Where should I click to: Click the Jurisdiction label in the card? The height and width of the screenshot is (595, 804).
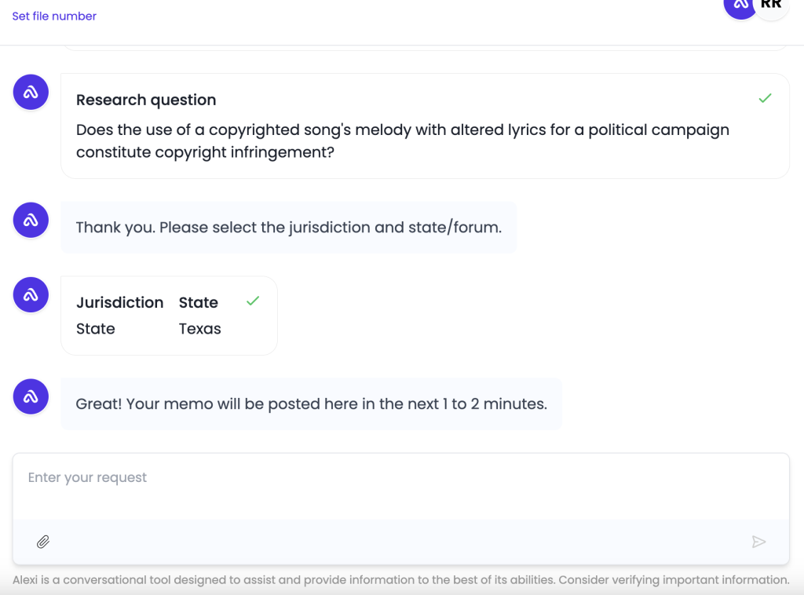[x=119, y=302]
